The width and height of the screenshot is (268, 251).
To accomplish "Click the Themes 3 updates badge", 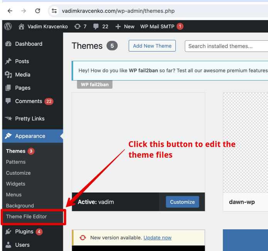I will coord(31,151).
